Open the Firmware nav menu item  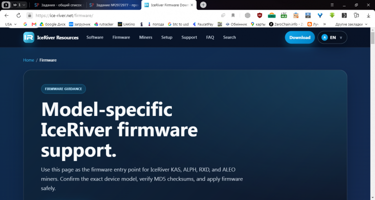(121, 37)
